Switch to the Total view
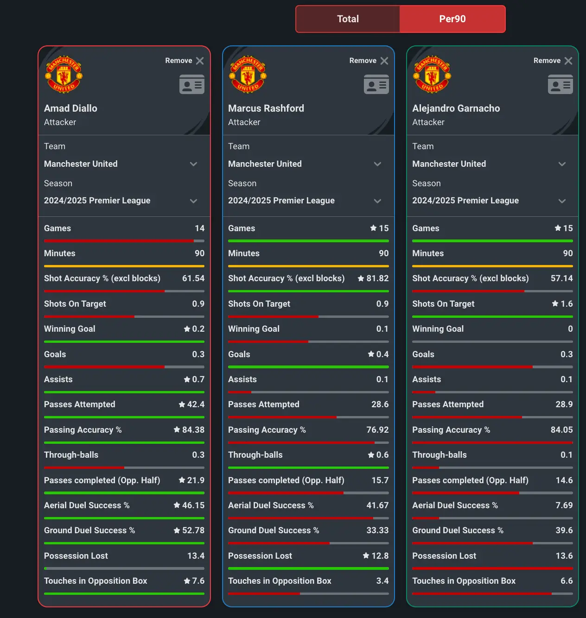This screenshot has height=618, width=586. coord(347,19)
